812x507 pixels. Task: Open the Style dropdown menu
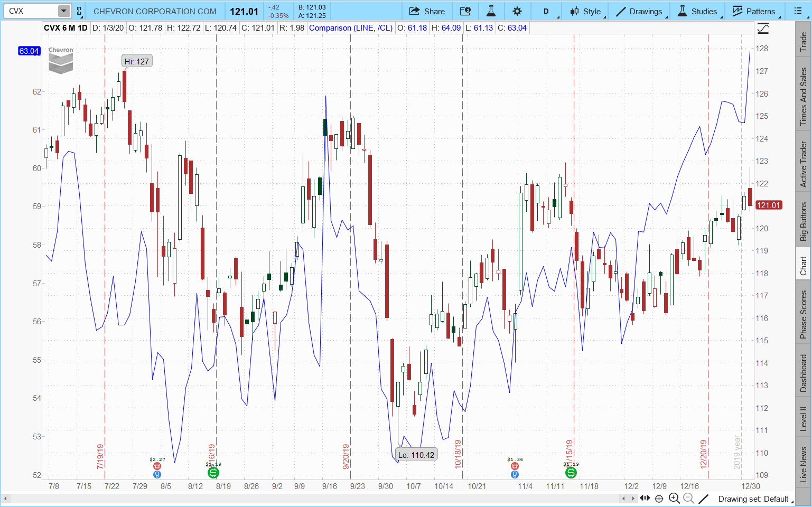tap(585, 11)
